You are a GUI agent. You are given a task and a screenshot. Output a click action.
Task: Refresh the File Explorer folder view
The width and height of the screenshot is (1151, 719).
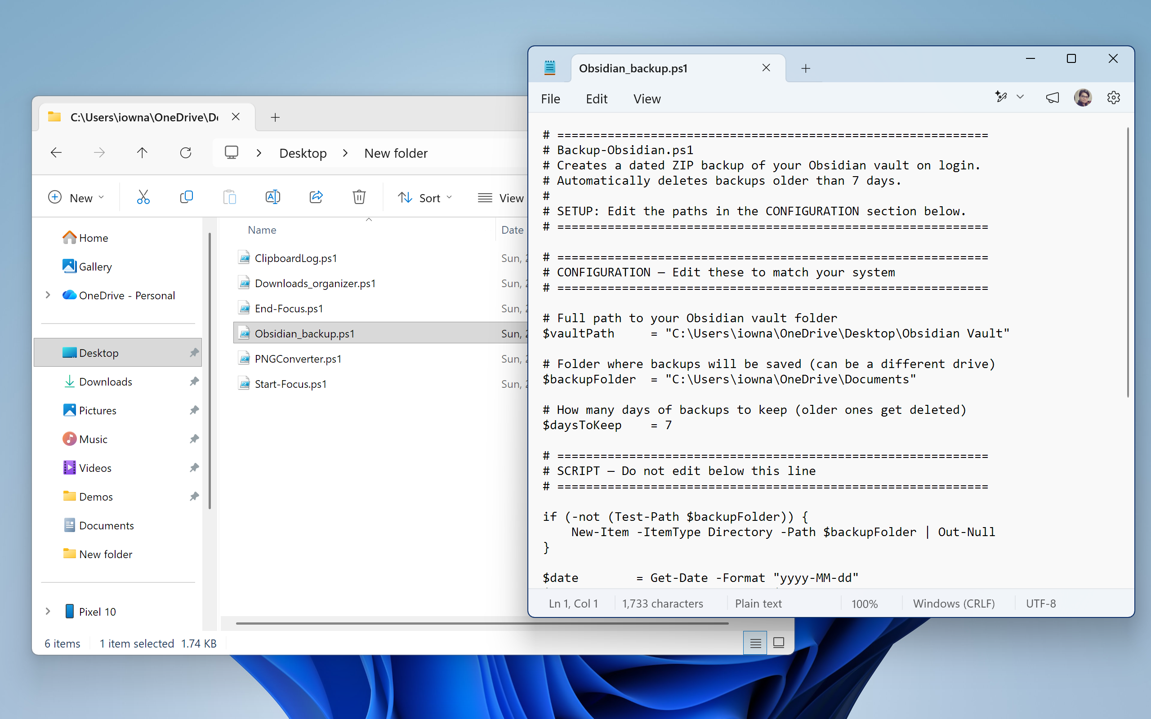186,153
